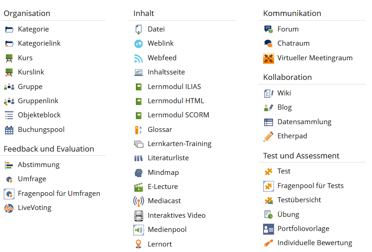Open the Wiki creation link
This screenshot has height=252, width=372.
click(284, 93)
